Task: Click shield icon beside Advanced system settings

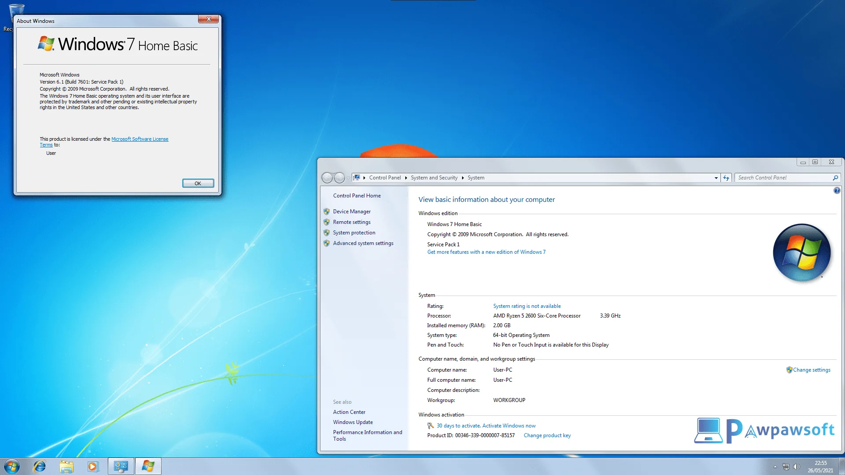Action: [x=327, y=243]
